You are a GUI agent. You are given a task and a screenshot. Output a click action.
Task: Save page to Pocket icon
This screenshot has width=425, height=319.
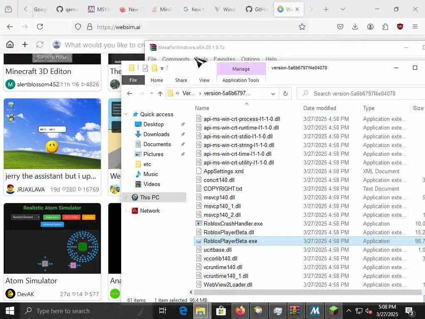[340, 27]
